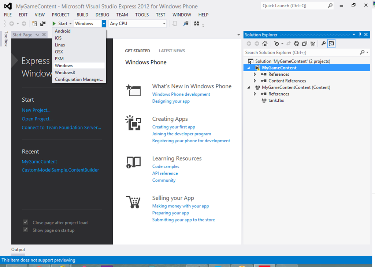
Task: Click the Show All Files icon
Action: pos(313,44)
